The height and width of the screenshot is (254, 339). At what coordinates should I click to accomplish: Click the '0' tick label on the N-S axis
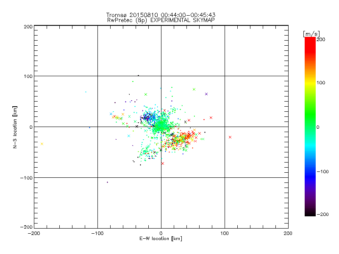click(x=31, y=127)
